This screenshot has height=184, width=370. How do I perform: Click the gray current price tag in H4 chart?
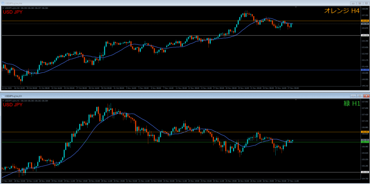(365, 23)
